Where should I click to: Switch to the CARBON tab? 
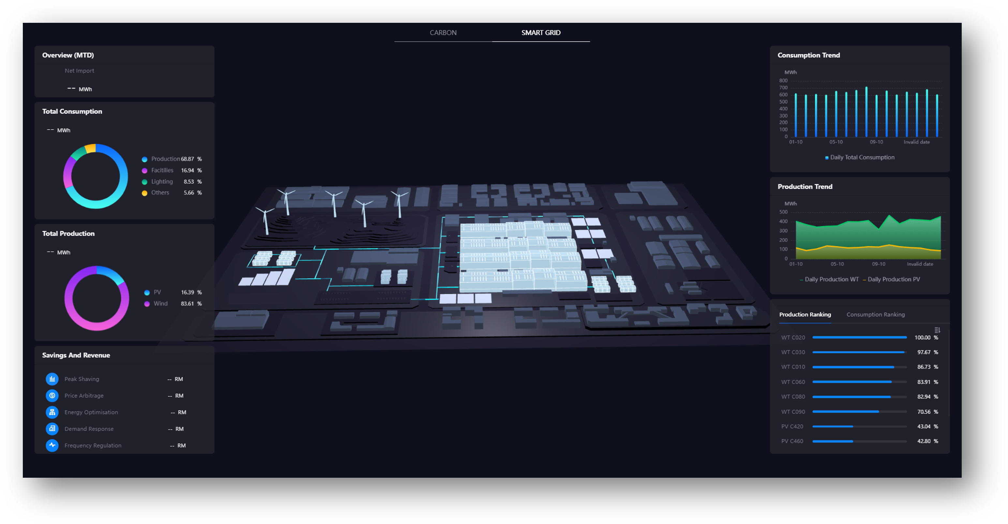pos(443,33)
